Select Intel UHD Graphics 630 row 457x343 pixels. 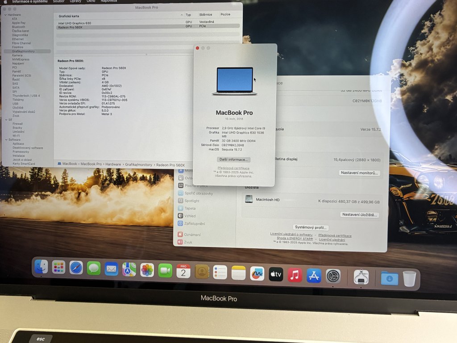[x=148, y=23]
